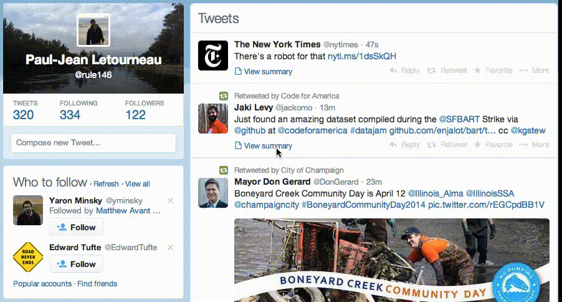
Task: Click 'Retweeted by Code for America' text
Action: point(287,96)
